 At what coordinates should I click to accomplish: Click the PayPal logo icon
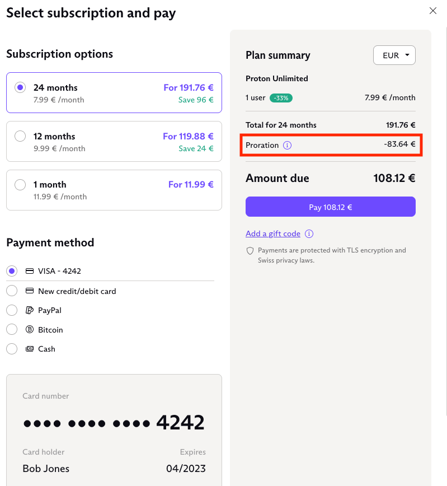(x=30, y=310)
